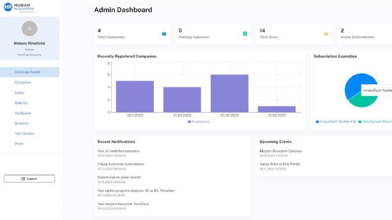Open Gösterge Paneli in the sidebar
Image resolution: width=392 pixels, height=220 pixels.
[30, 72]
